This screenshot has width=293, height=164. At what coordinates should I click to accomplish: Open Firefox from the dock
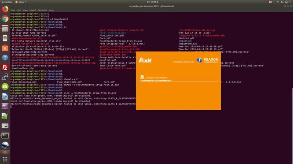click(5, 9)
